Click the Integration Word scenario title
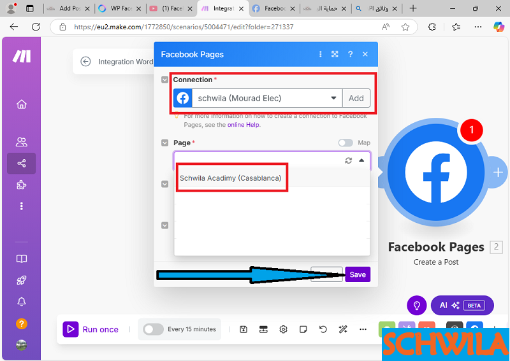Viewport: 510px width, 361px height. (x=126, y=62)
